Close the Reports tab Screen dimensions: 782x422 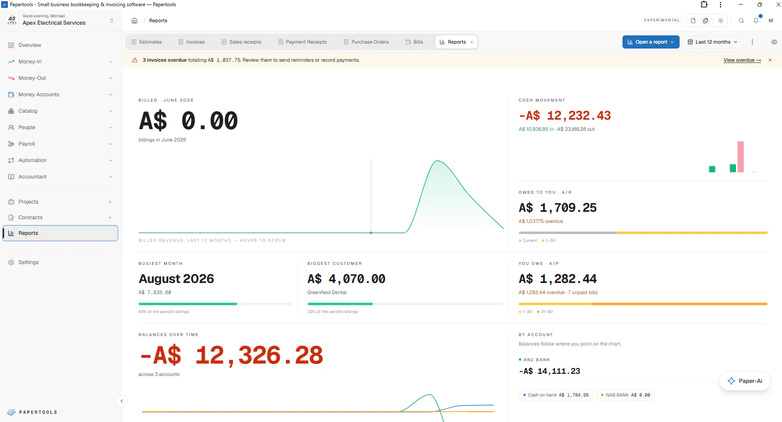click(x=472, y=42)
